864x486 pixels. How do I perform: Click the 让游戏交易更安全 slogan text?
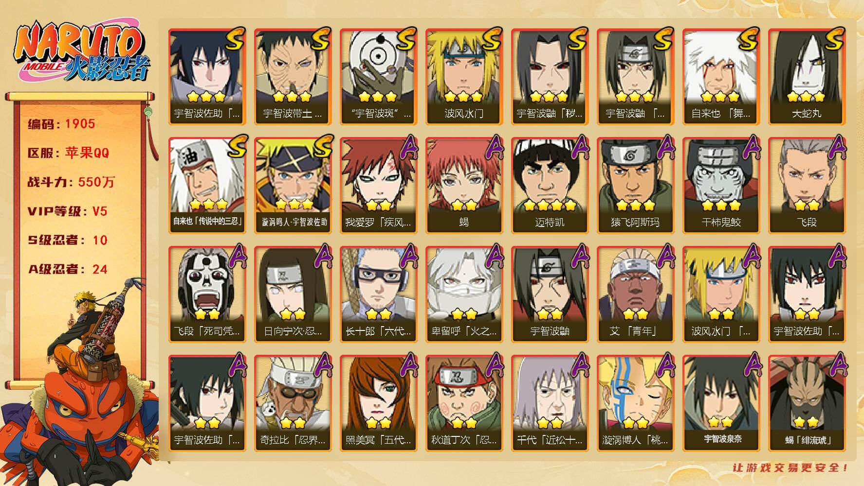pos(791,468)
